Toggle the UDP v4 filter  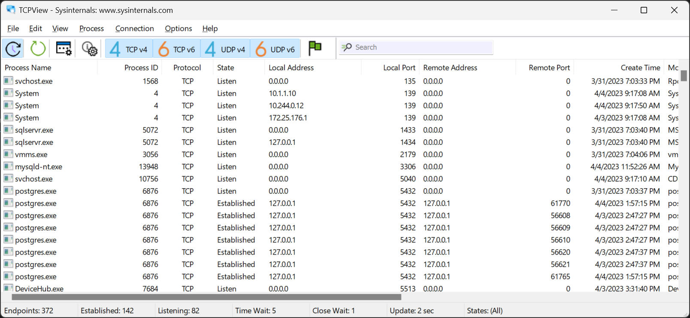click(225, 49)
